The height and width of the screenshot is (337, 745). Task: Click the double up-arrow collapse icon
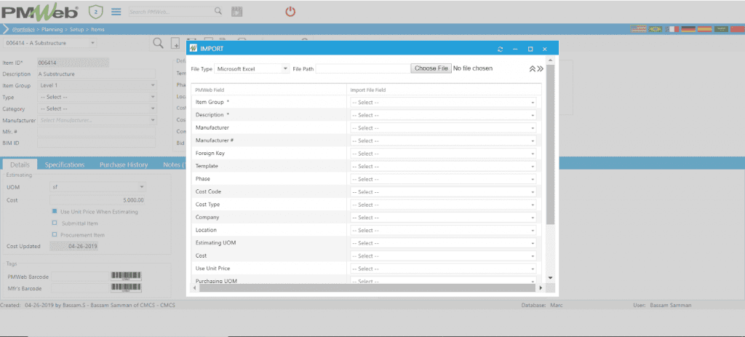532,68
